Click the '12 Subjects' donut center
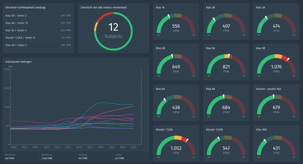Image resolution: width=303 pixels, height=164 pixels. pyautogui.click(x=113, y=31)
